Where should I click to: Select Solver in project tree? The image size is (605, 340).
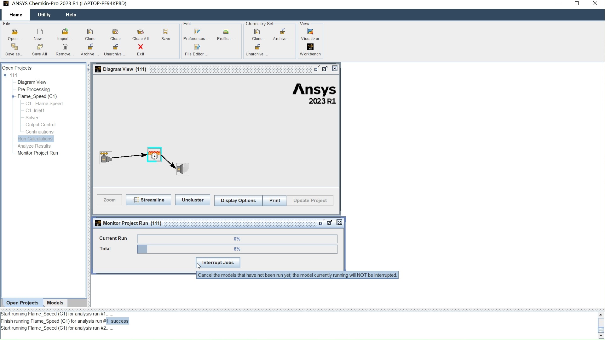click(32, 118)
